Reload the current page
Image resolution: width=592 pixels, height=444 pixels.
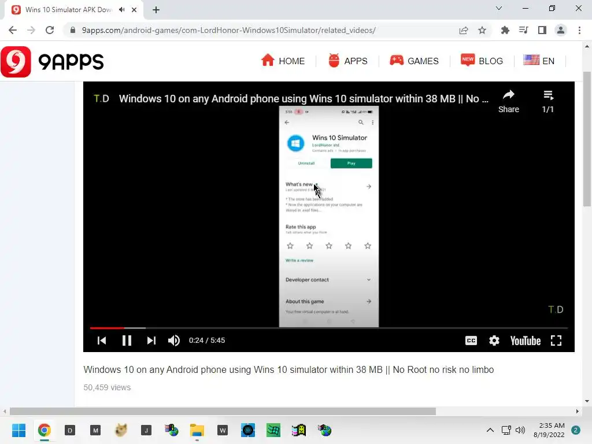50,30
